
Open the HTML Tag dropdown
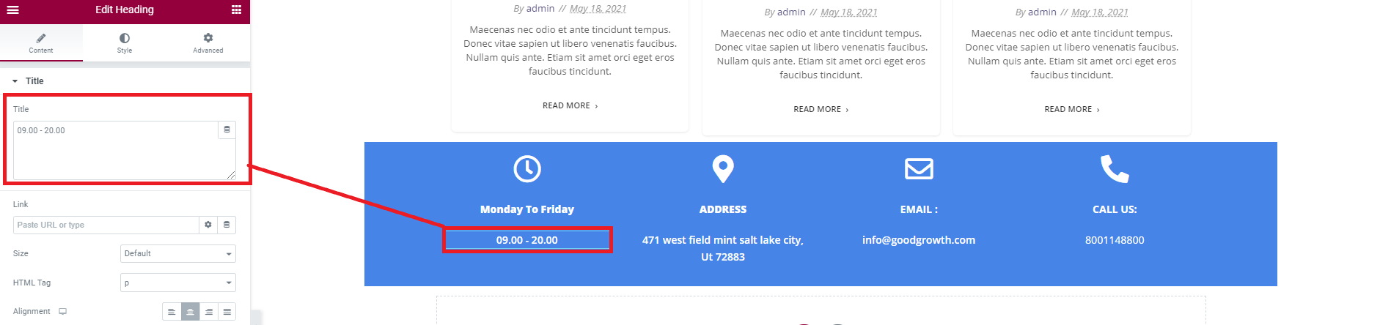[177, 283]
